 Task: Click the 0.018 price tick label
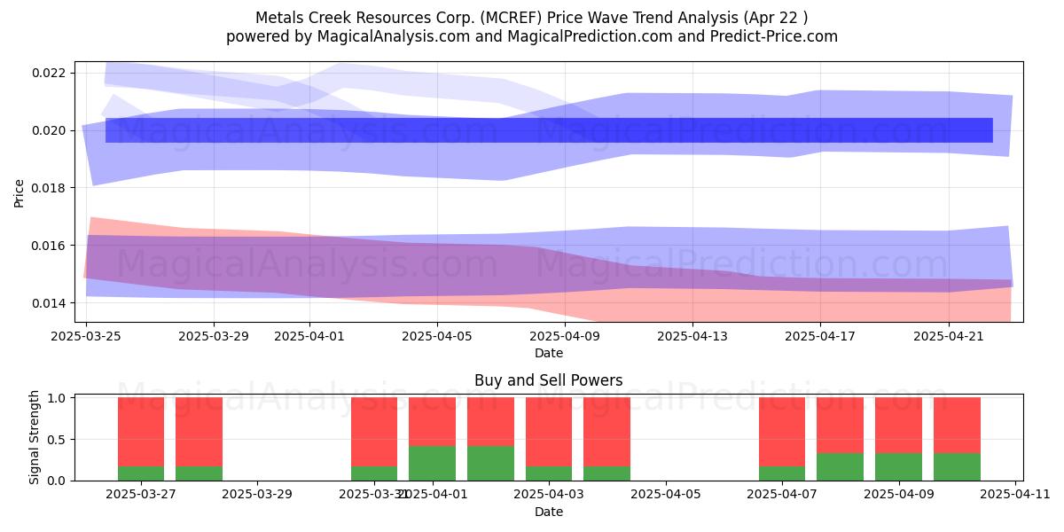point(50,188)
